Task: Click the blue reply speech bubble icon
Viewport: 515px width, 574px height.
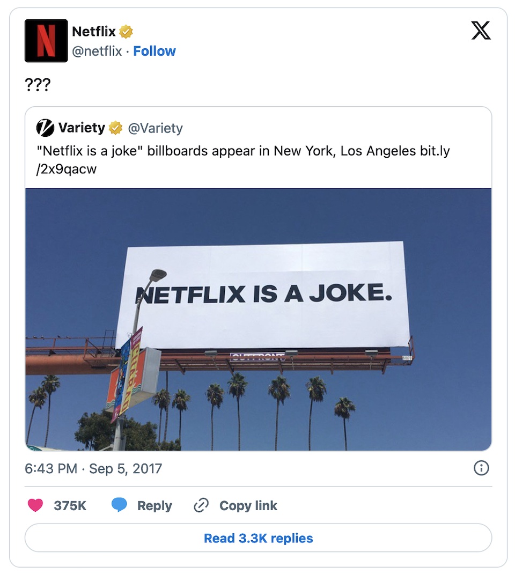Action: (x=119, y=505)
